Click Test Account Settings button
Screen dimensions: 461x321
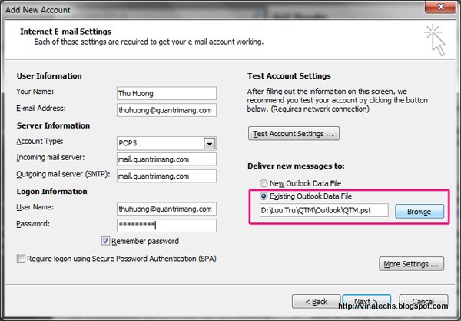point(294,134)
